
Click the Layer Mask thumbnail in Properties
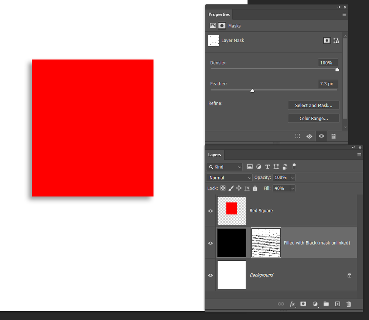click(x=213, y=41)
